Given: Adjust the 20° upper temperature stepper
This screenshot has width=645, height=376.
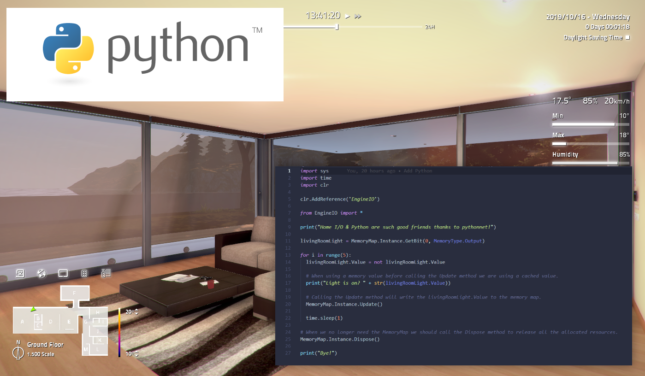Looking at the screenshot, I should pyautogui.click(x=136, y=312).
